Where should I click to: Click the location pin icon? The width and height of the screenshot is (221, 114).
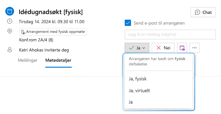(10, 31)
